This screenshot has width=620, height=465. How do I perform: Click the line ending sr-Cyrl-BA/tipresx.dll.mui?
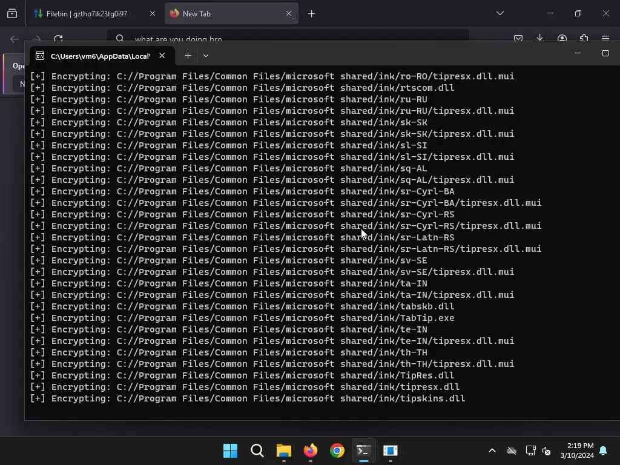(x=286, y=203)
